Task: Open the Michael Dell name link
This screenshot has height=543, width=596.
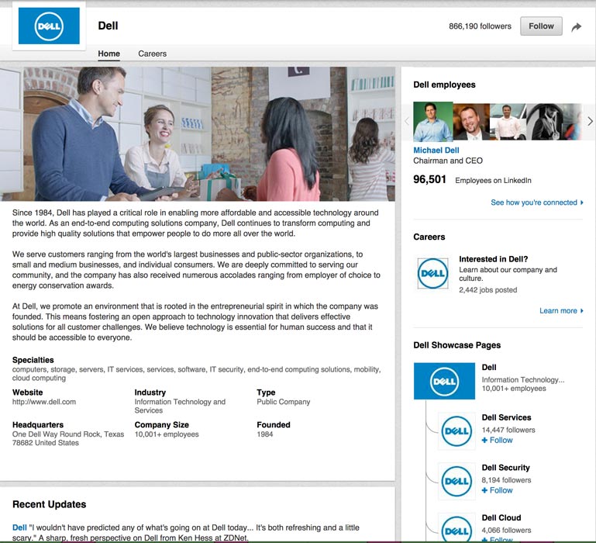Action: coord(436,150)
